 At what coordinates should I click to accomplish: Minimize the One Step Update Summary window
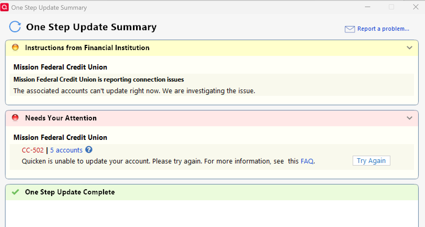[x=368, y=7]
